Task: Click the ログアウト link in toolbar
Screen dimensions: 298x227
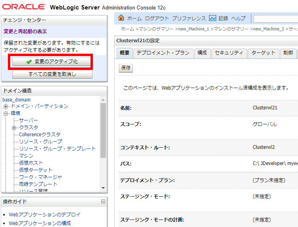Action: (157, 19)
